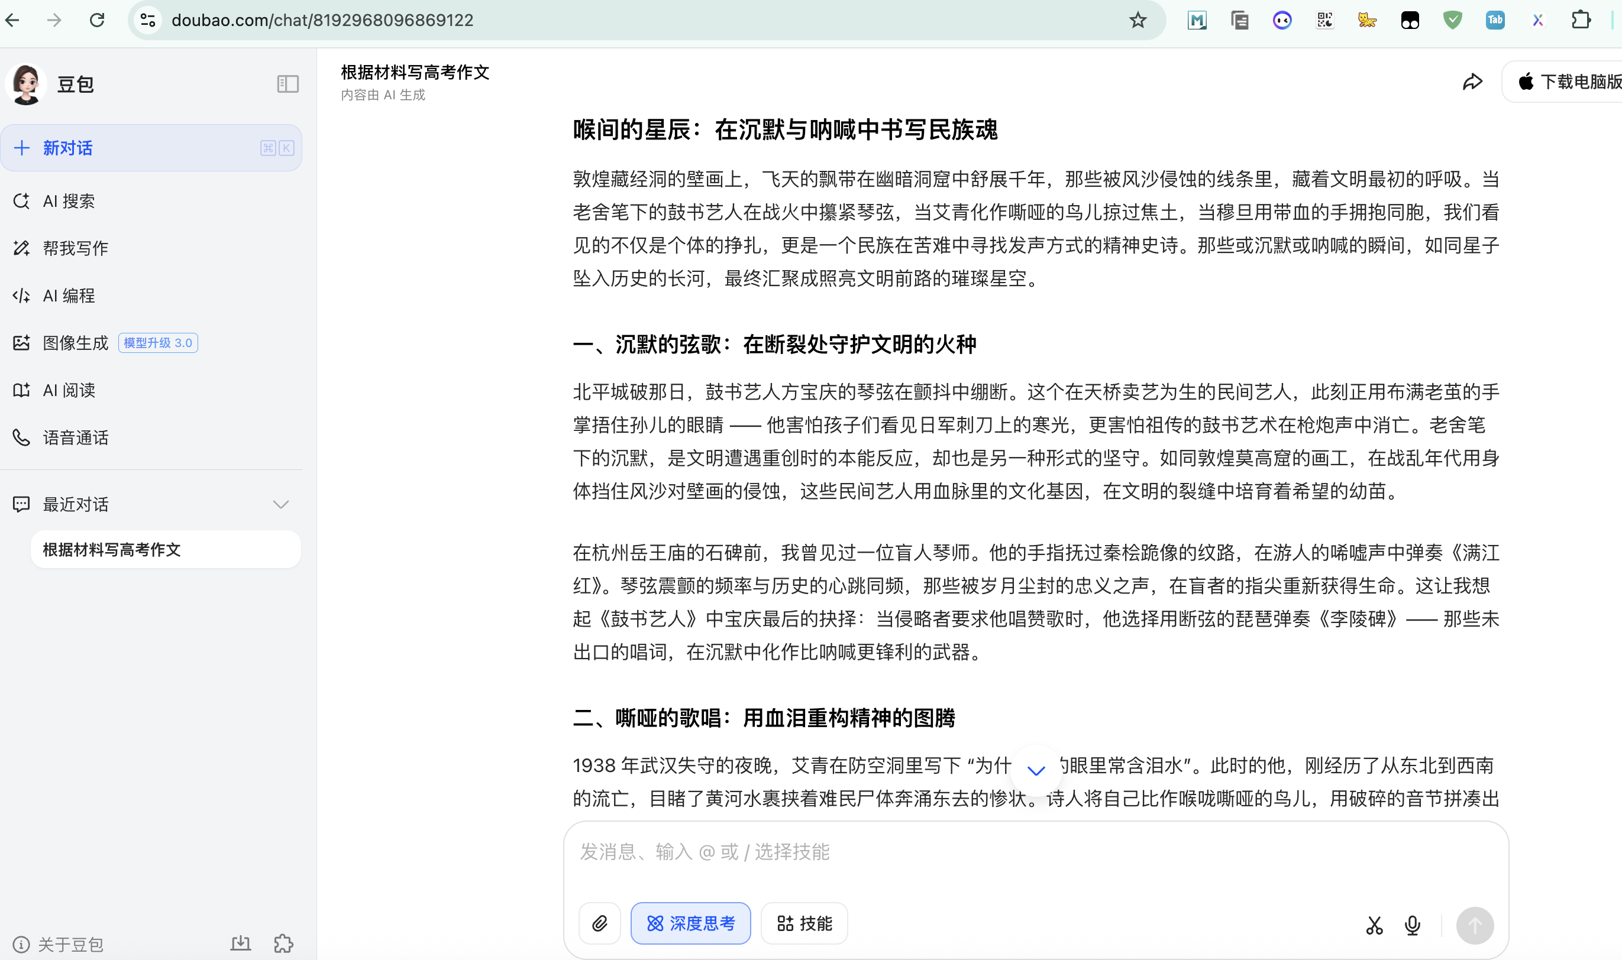The image size is (1622, 960).
Task: Toggle the 深度思考 deep thinking mode
Action: [x=690, y=923]
